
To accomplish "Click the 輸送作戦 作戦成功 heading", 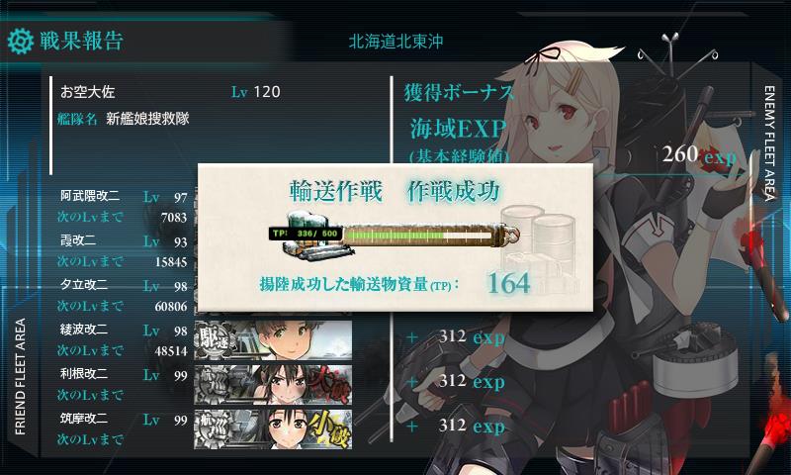I will (395, 191).
